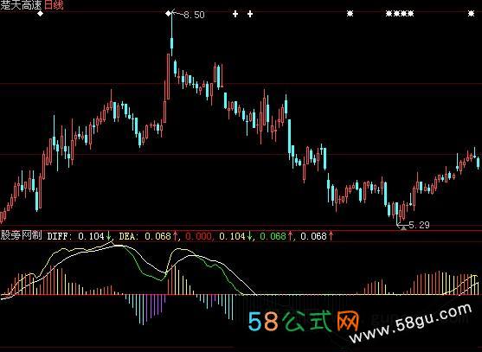The width and height of the screenshot is (482, 352).
Task: Click the green 0.068 indicator value
Action: click(273, 236)
